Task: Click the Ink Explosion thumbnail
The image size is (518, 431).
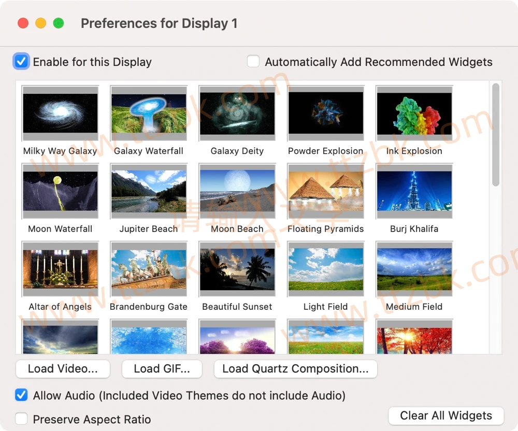Action: pyautogui.click(x=414, y=113)
